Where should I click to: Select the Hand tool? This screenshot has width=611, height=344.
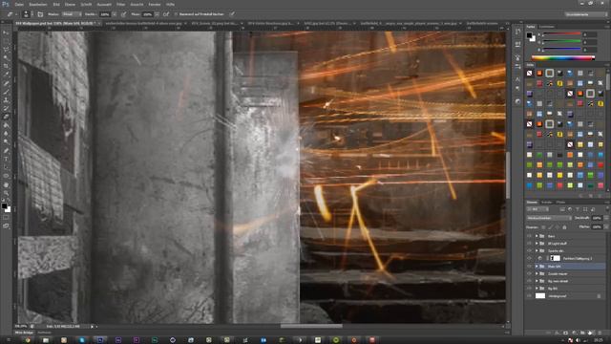(6, 184)
